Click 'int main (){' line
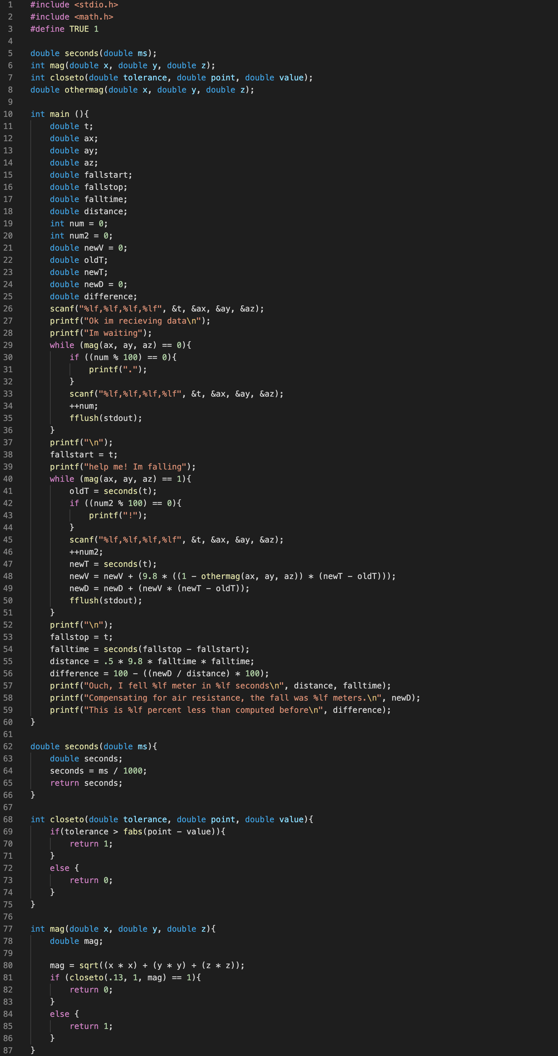 point(59,114)
